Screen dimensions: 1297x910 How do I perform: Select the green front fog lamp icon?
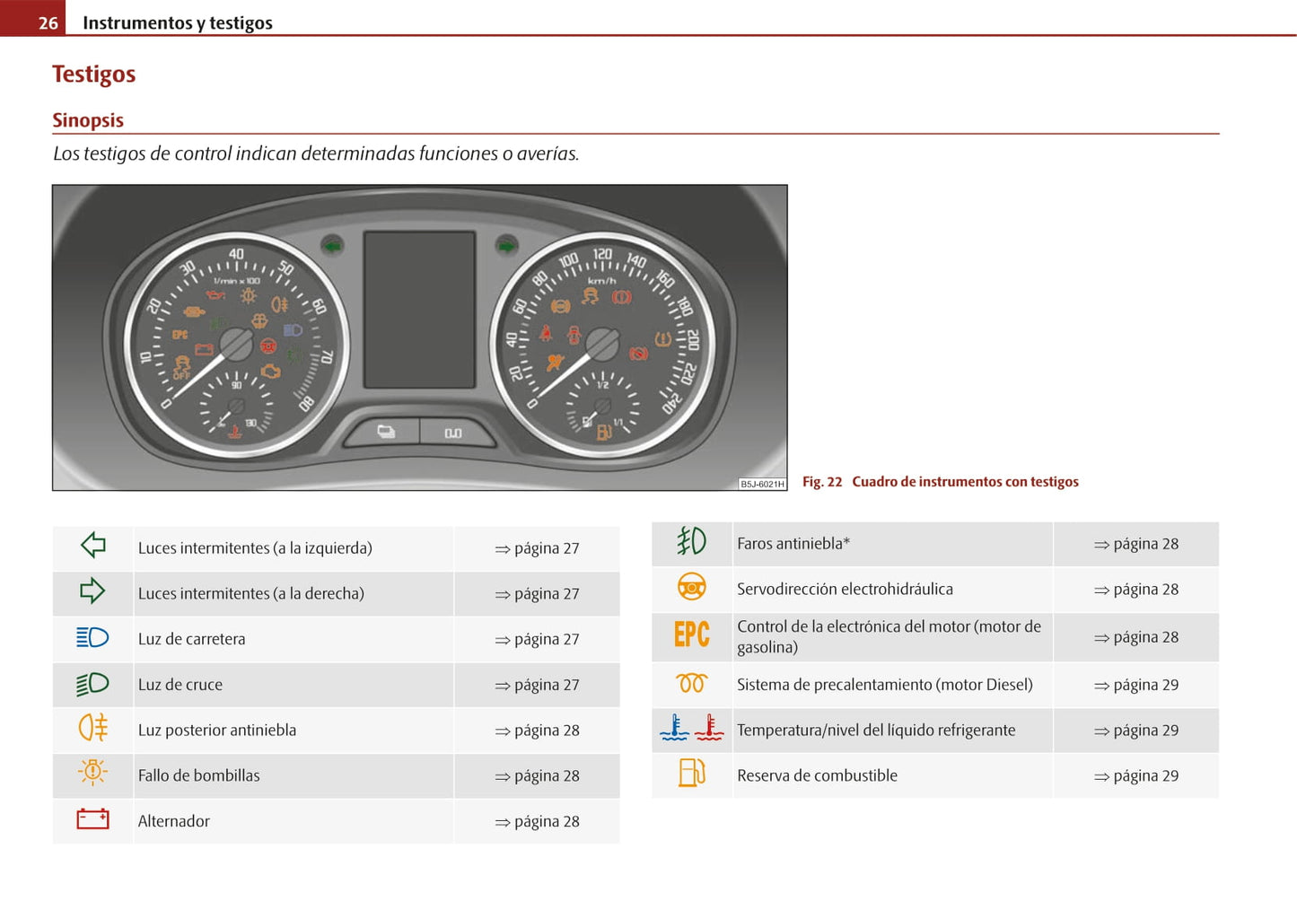tap(691, 541)
